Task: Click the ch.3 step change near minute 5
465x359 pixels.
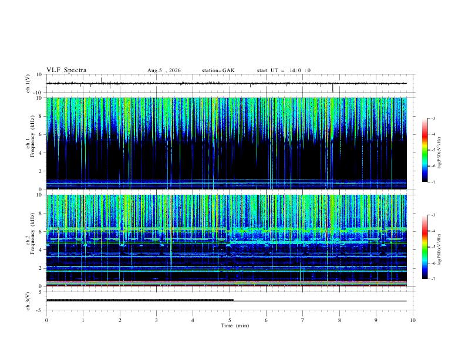Action: 234,300
